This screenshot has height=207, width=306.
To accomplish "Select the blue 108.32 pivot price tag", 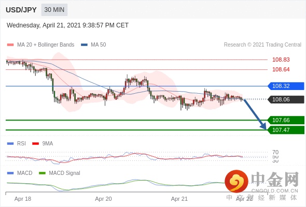I will click(x=286, y=86).
